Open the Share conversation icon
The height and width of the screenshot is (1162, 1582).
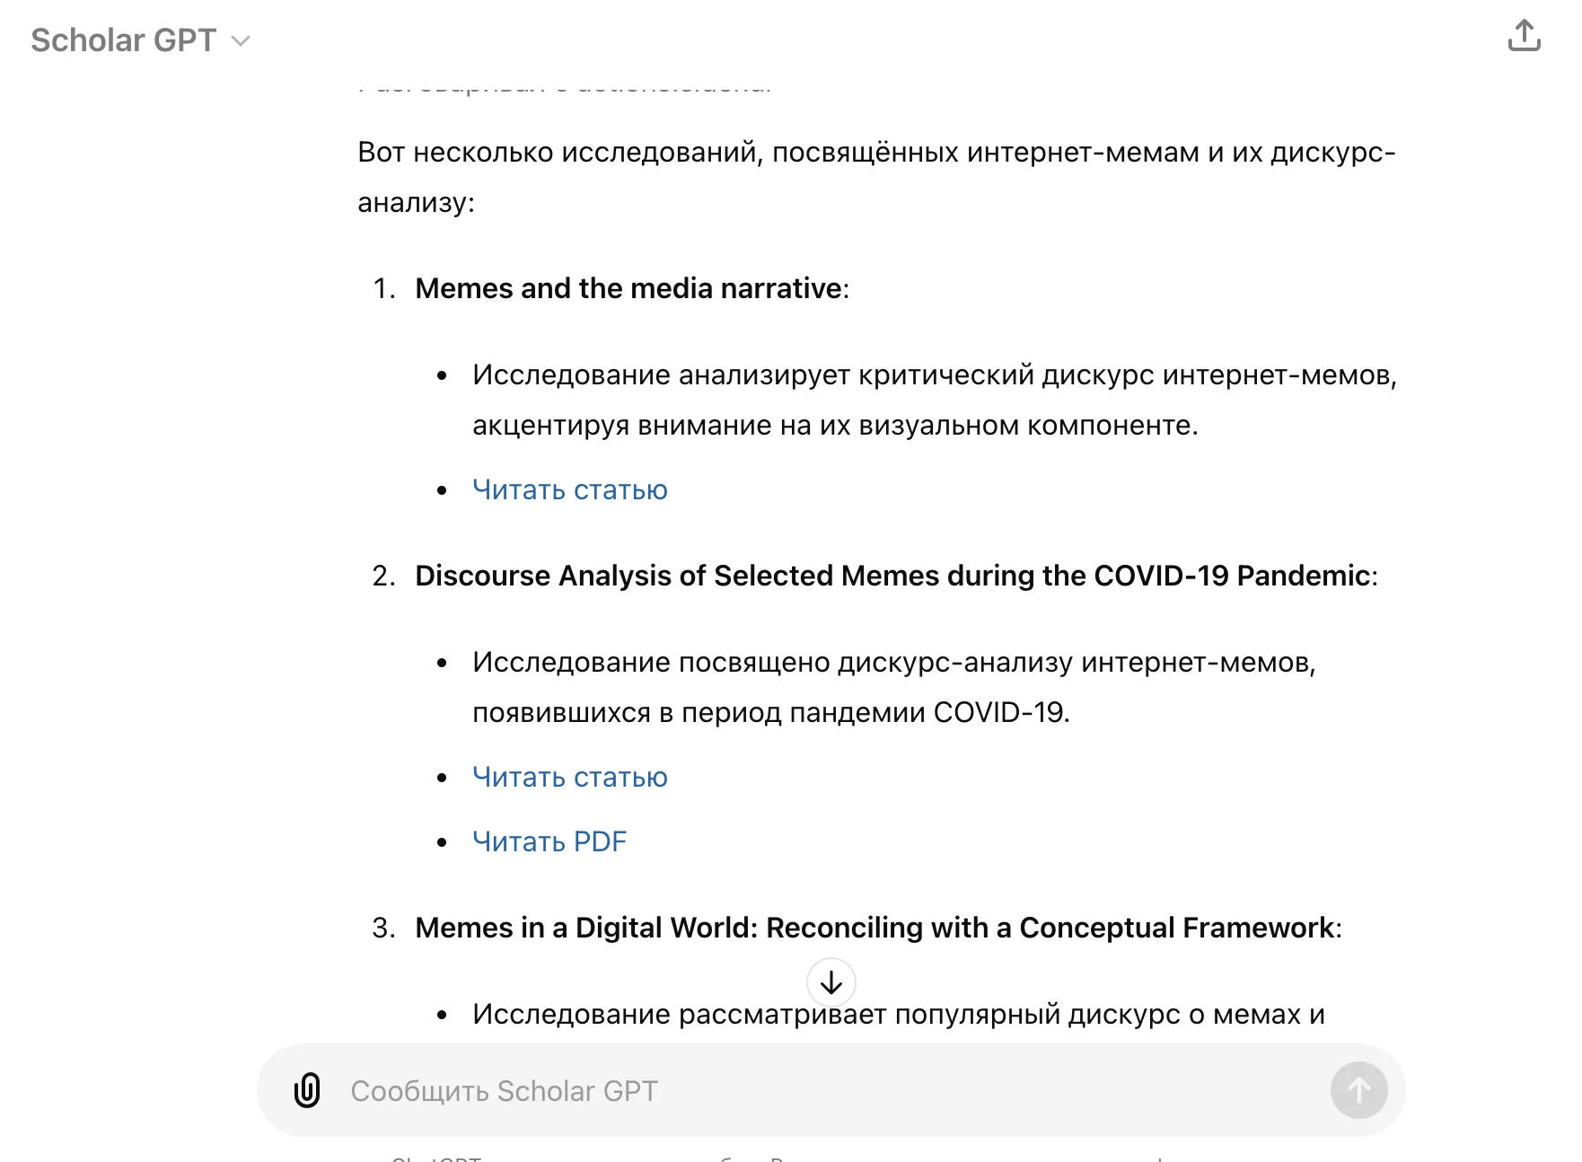pos(1524,36)
